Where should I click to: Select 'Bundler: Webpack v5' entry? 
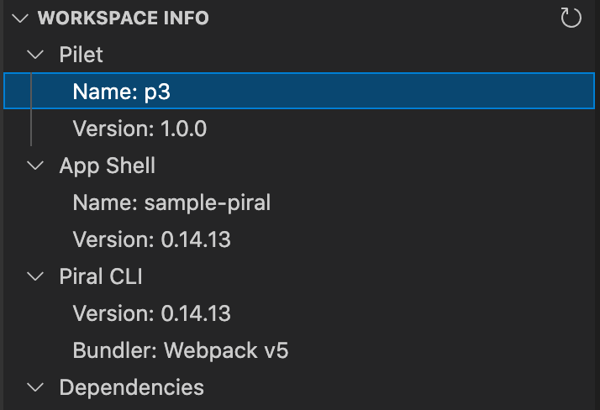click(299, 350)
